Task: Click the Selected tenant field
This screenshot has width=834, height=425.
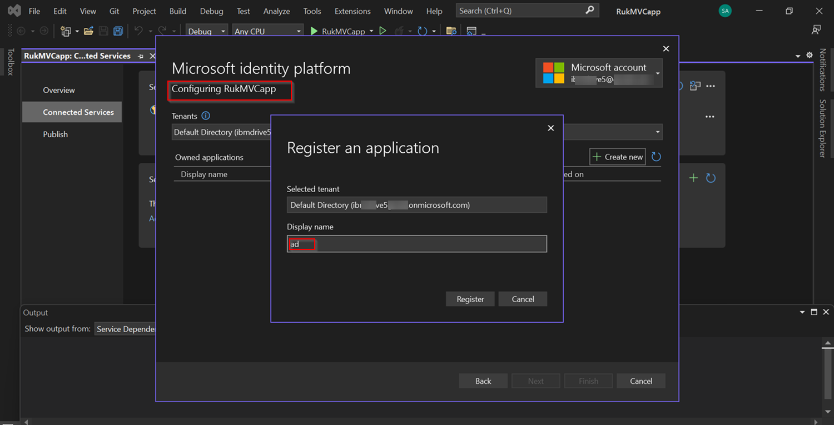Action: [x=417, y=205]
